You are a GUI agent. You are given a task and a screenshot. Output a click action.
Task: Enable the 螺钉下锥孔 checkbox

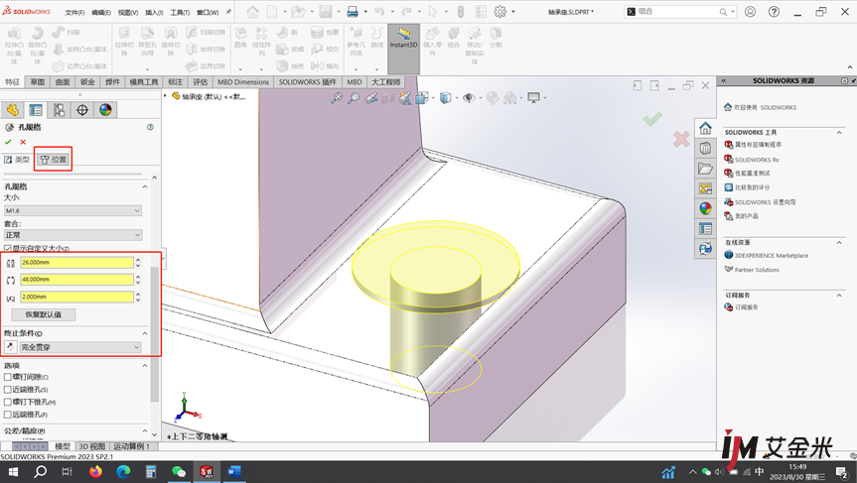pos(8,403)
